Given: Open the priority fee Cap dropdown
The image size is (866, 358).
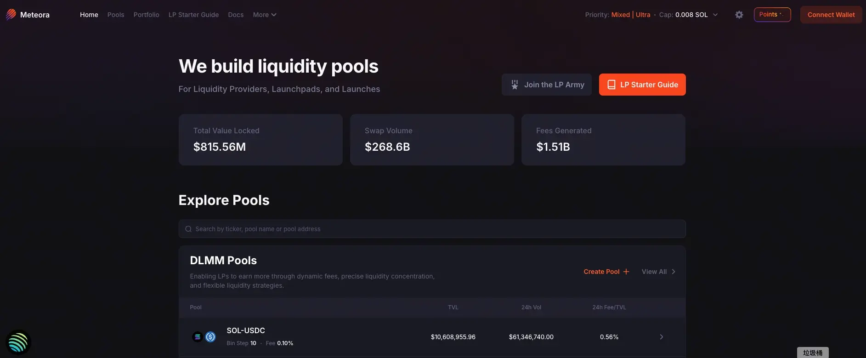Looking at the screenshot, I should pyautogui.click(x=715, y=15).
